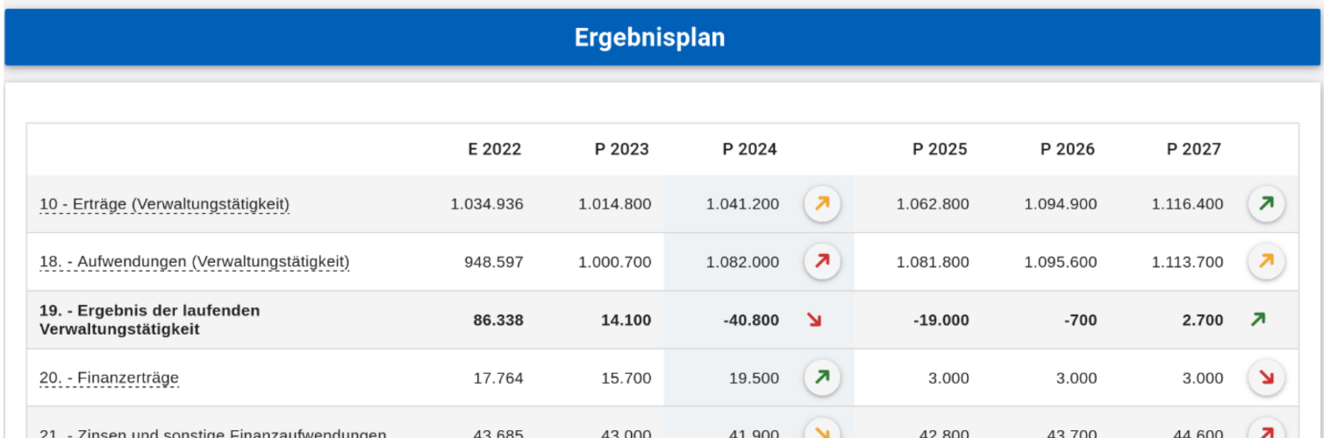Click green trend arrow for Finanzerträge P 2024
This screenshot has height=438, width=1324.
point(822,378)
